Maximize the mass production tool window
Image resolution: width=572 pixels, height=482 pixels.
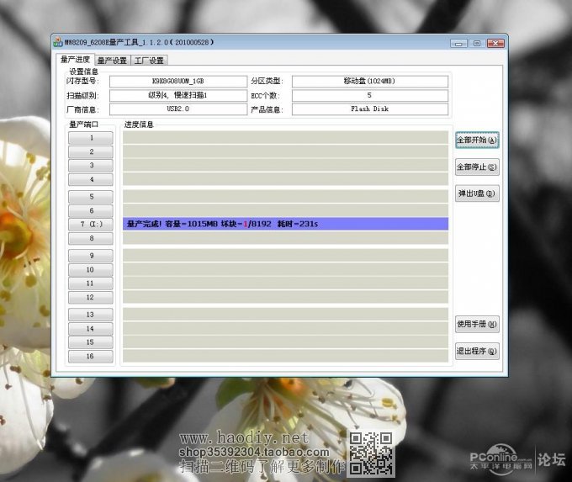click(476, 43)
